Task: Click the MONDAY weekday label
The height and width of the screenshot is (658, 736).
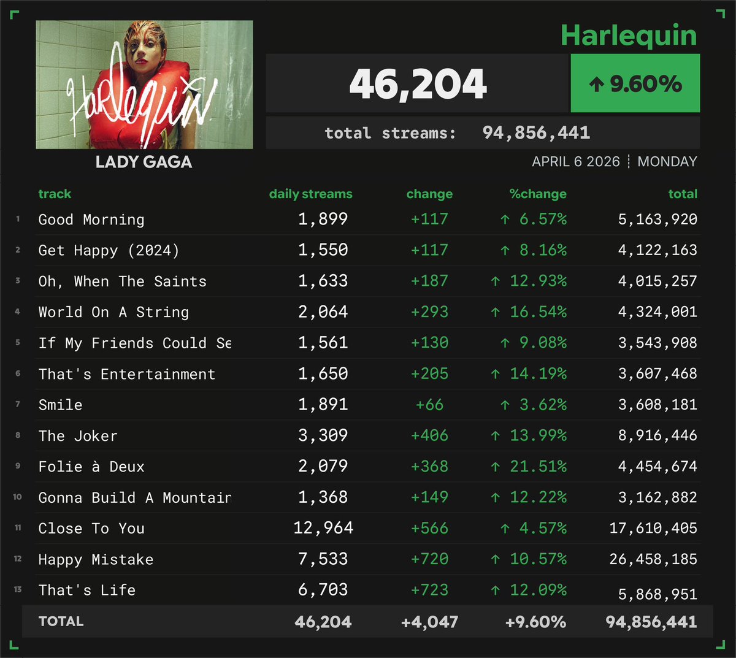Action: coord(667,161)
